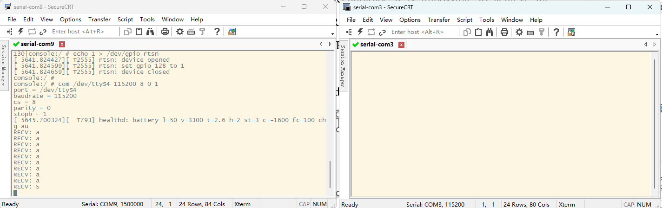Click Quick Connect lightning icon in serial-com9 window

click(20, 32)
